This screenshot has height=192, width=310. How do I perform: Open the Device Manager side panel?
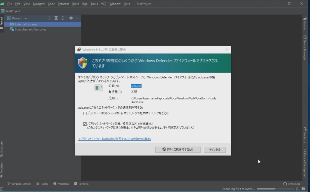tap(305, 48)
